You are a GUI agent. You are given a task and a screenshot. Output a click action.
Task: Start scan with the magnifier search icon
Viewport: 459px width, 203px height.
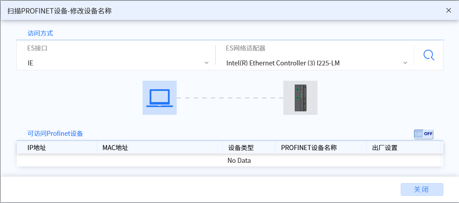pyautogui.click(x=429, y=55)
